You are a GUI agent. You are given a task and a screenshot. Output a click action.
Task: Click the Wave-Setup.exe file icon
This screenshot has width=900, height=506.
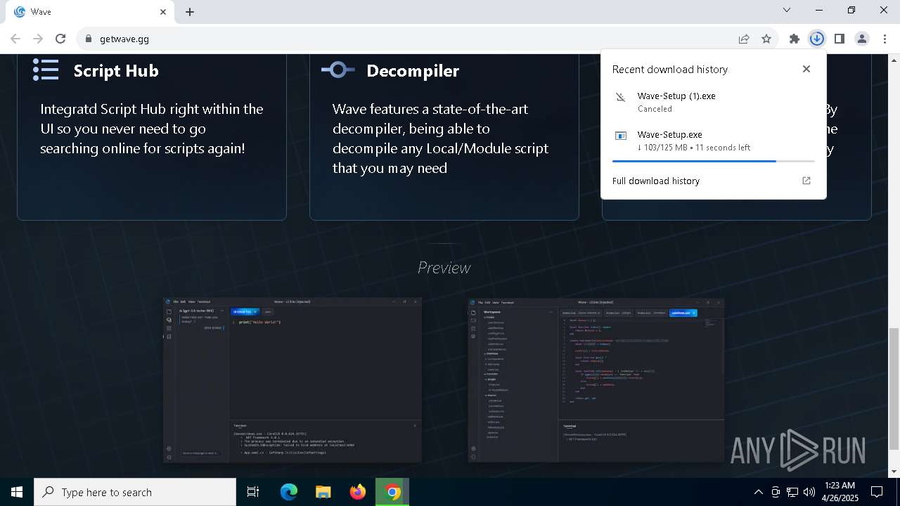tap(621, 136)
